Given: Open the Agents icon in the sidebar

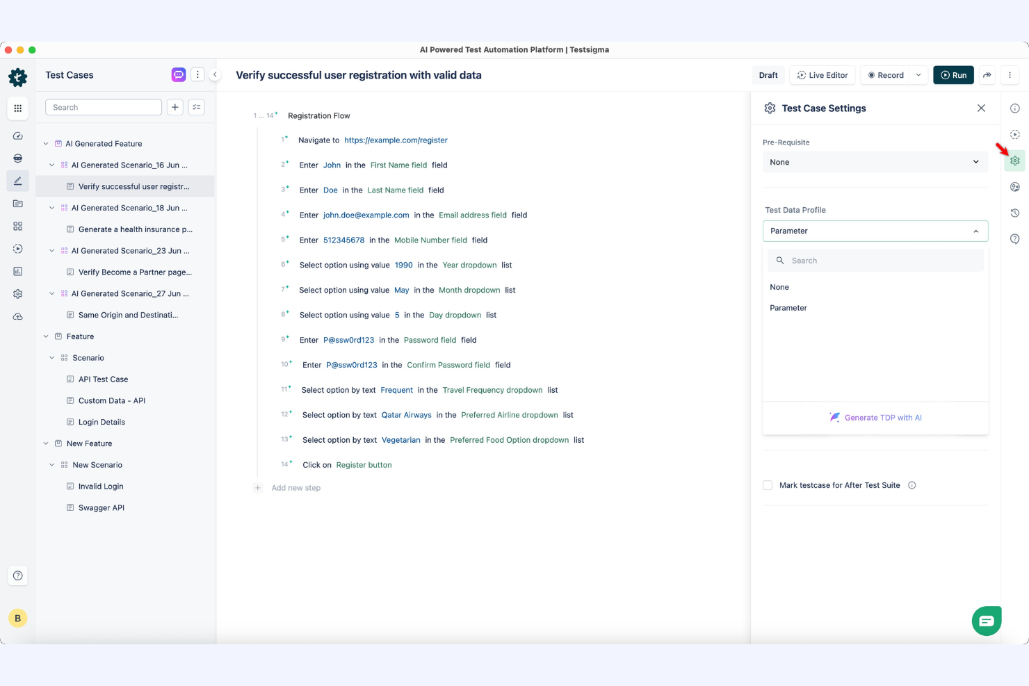Looking at the screenshot, I should click(x=18, y=158).
